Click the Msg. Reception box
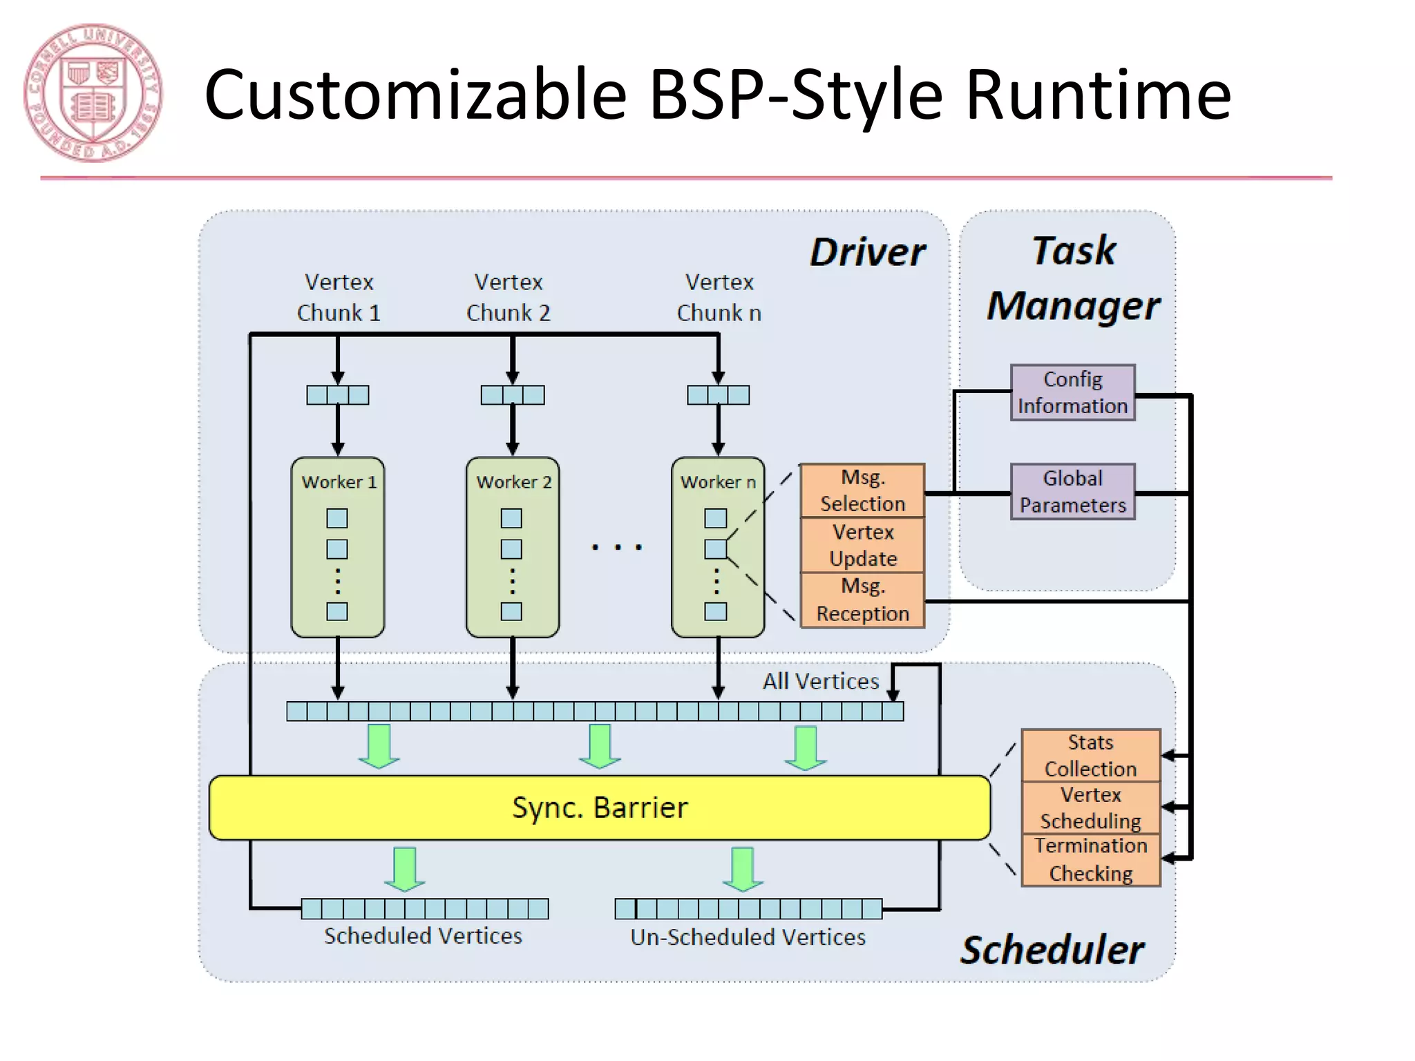 [862, 600]
